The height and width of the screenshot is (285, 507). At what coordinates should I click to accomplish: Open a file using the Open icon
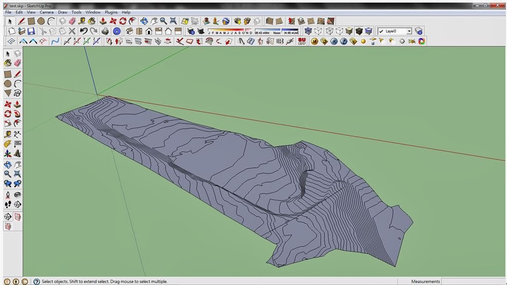pyautogui.click(x=22, y=31)
